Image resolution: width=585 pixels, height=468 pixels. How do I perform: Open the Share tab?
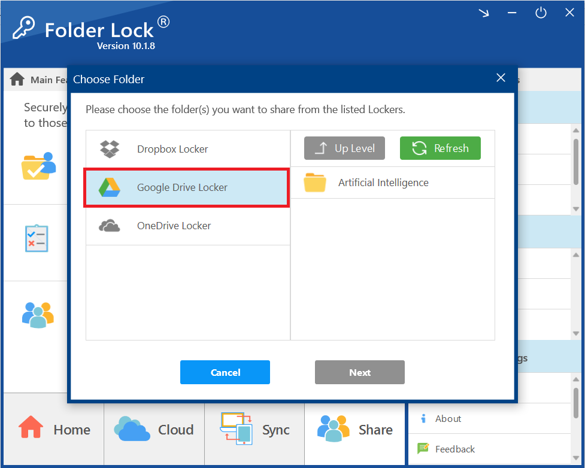355,430
